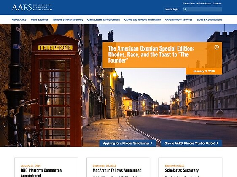Open MacArthur Fellows Announced article

click(x=117, y=170)
